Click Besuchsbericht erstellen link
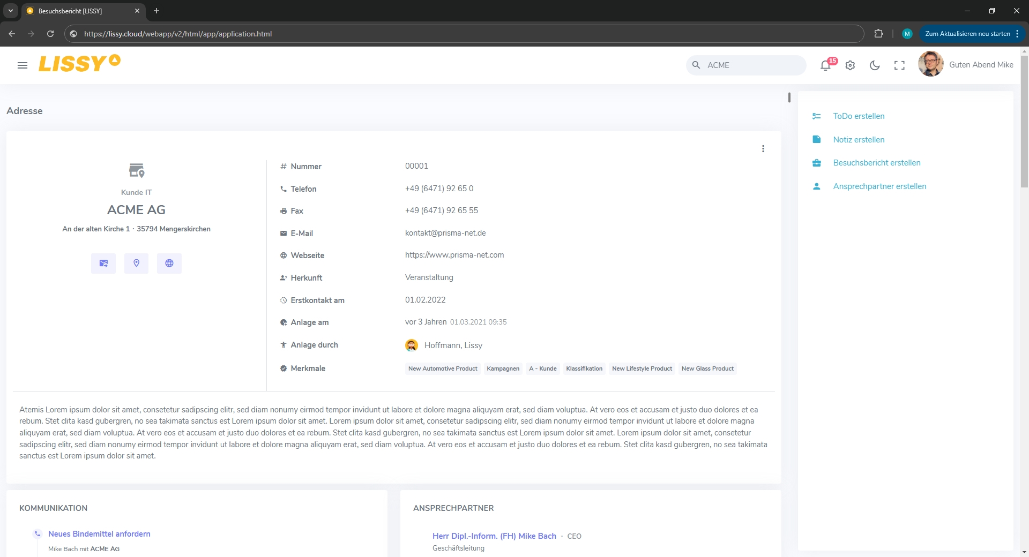This screenshot has width=1029, height=557. (877, 163)
